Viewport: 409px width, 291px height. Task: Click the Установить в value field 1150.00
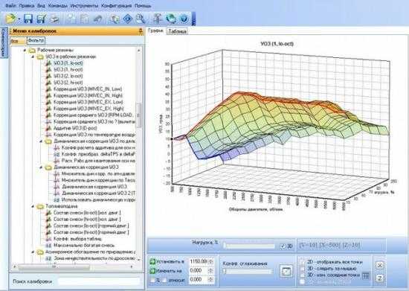coord(198,261)
